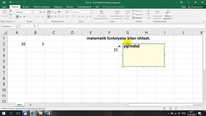The height and width of the screenshot is (116, 206).
Task: Click the Save icon in quick access toolbar
Action: click(x=4, y=2)
